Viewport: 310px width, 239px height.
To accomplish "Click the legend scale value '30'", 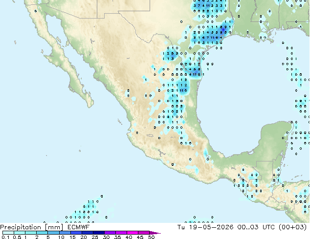I will tap(107, 237).
